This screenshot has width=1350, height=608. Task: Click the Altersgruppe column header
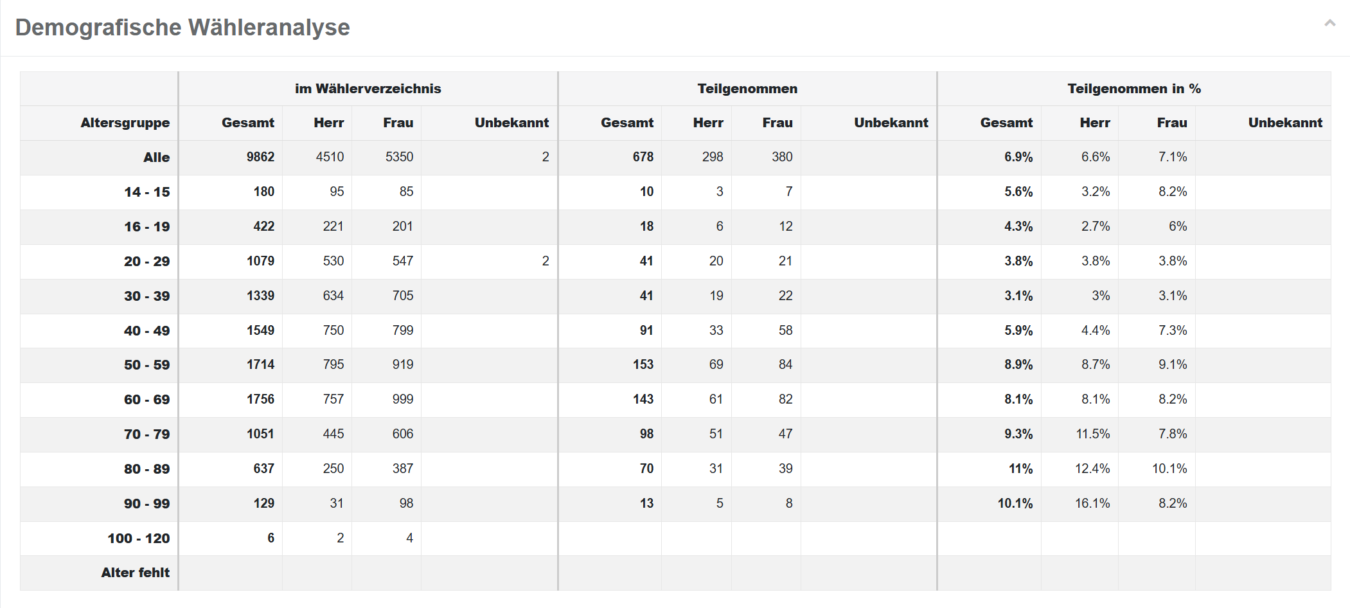coord(125,123)
